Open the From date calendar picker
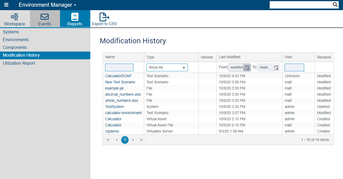Image resolution: width=343 pixels, height=179 pixels. 247,67
